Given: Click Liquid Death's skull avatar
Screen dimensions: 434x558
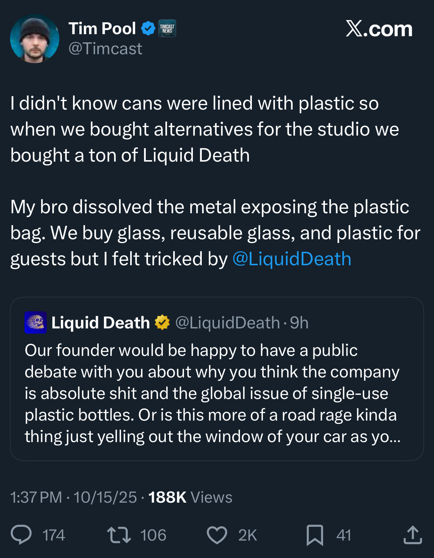Looking at the screenshot, I should (x=36, y=322).
